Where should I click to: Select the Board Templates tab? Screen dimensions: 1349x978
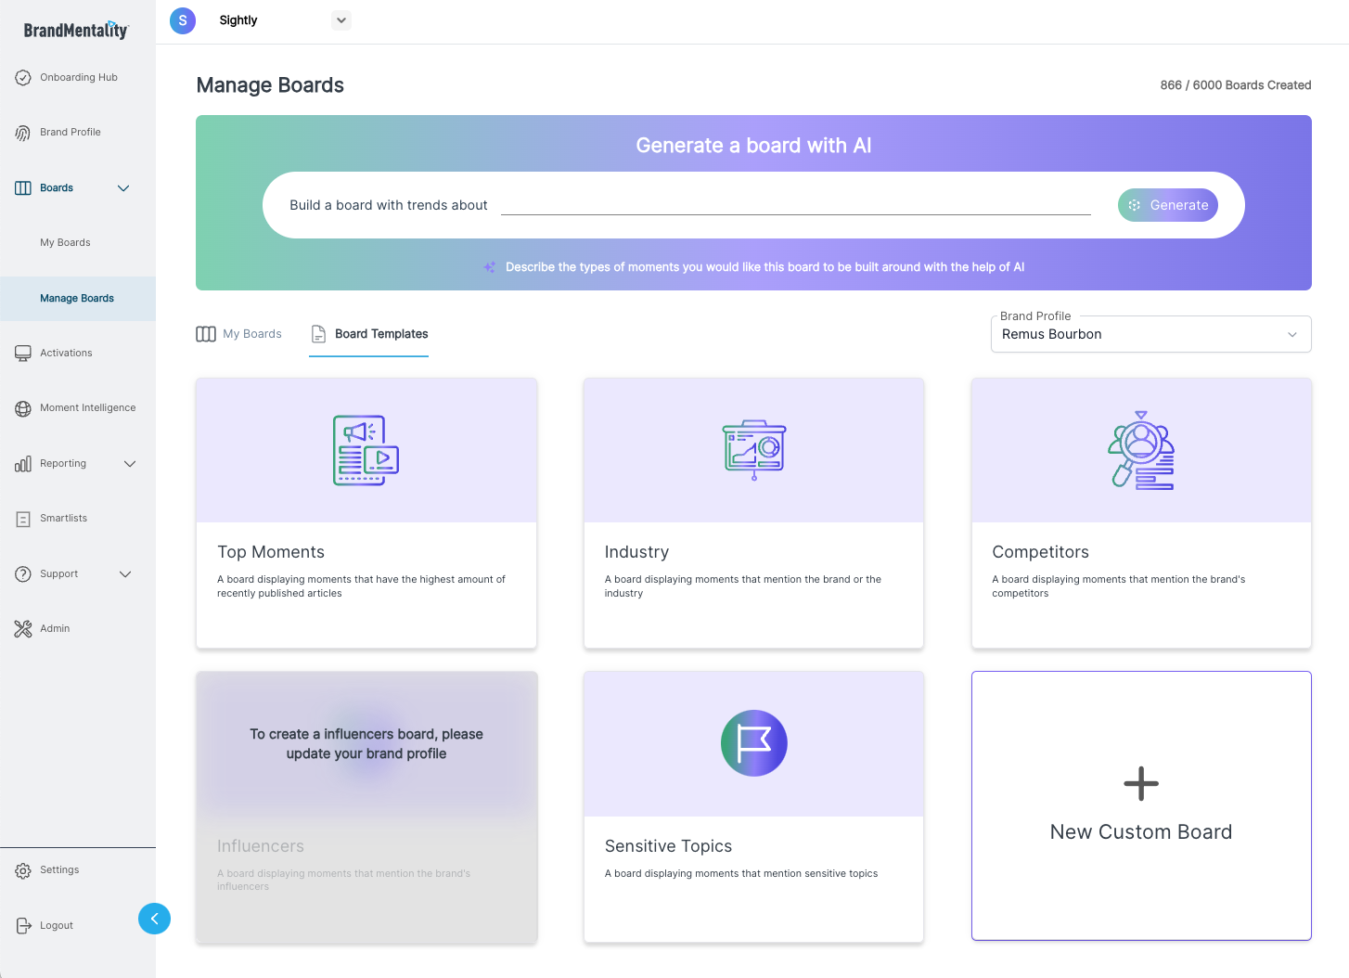click(369, 334)
